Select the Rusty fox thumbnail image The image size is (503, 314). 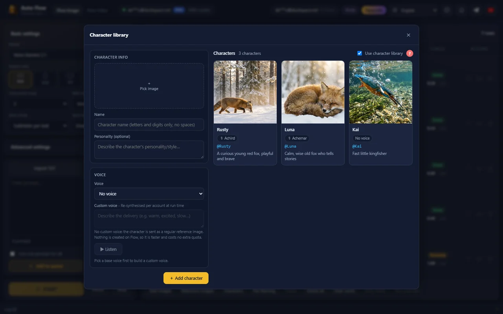245,92
